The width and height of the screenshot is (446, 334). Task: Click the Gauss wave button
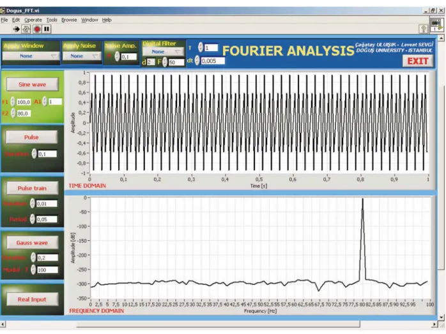click(x=32, y=243)
